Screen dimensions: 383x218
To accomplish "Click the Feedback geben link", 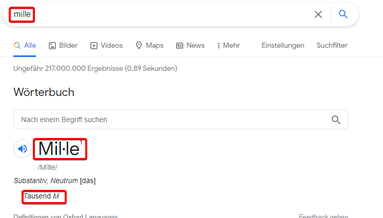I will click(323, 216).
